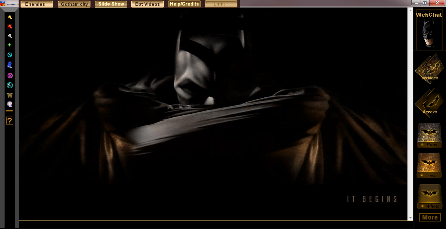The image size is (446, 229).
Task: Open the Slide Show menu
Action: [x=111, y=4]
